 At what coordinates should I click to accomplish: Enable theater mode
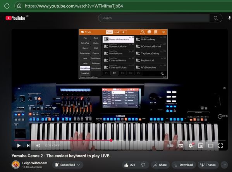pyautogui.click(x=210, y=146)
